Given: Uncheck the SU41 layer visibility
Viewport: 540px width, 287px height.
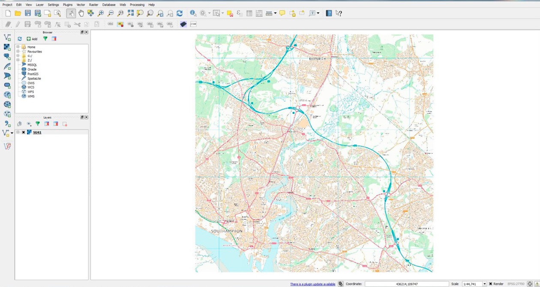Looking at the screenshot, I should pos(24,132).
